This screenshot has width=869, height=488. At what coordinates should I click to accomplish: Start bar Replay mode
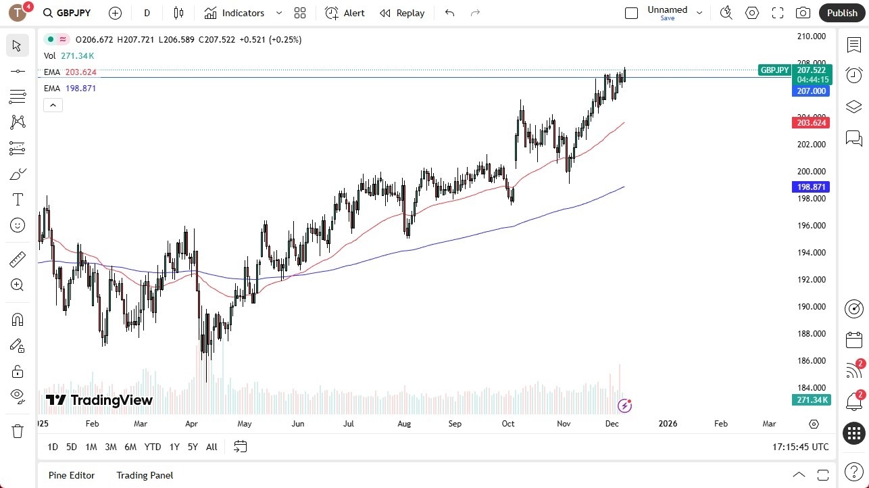402,12
